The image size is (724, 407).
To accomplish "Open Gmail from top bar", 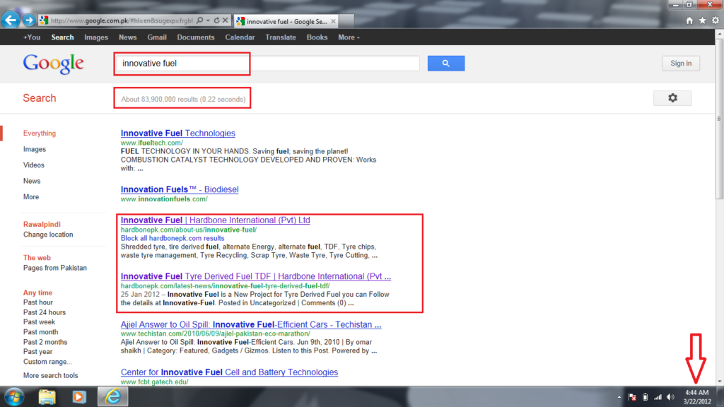I will pos(157,37).
